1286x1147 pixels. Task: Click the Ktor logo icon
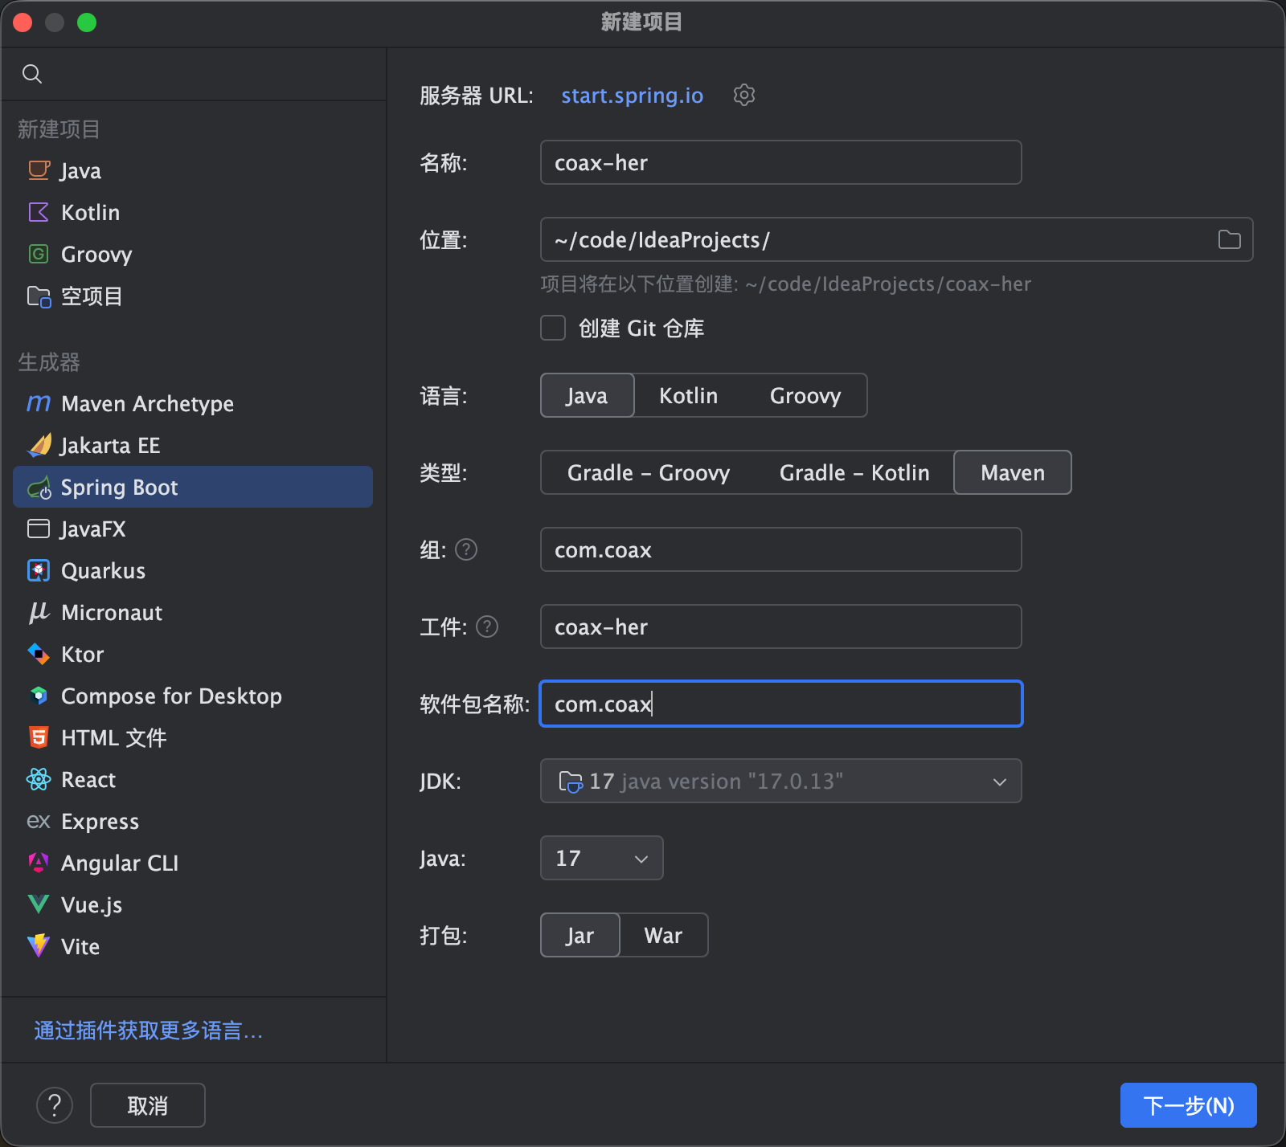tap(39, 654)
